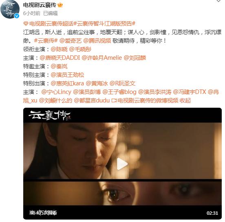This screenshot has width=225, height=222.
Task: Click the 电视剧云襄传 username
Action: pyautogui.click(x=40, y=5)
